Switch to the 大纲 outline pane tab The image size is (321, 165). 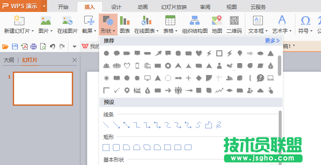[x=9, y=60]
